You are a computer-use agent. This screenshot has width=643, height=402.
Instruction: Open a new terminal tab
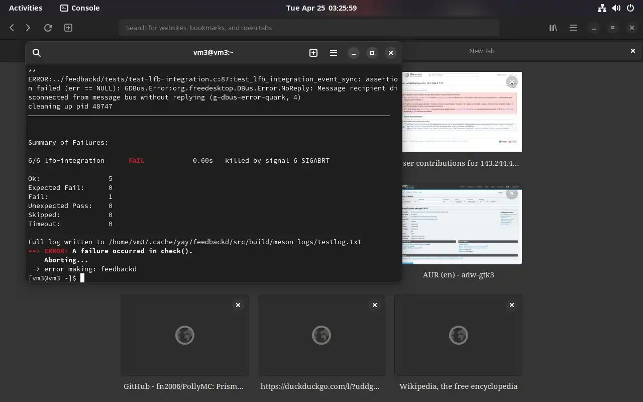coord(313,53)
